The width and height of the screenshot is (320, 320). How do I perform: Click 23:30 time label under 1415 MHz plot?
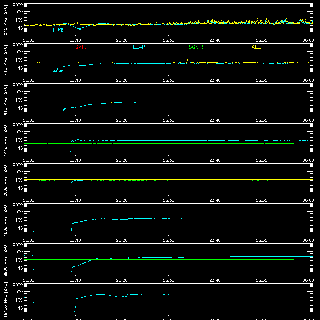click(168, 160)
